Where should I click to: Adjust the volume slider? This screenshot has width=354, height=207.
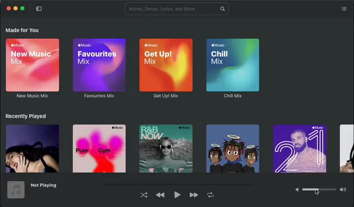click(319, 189)
